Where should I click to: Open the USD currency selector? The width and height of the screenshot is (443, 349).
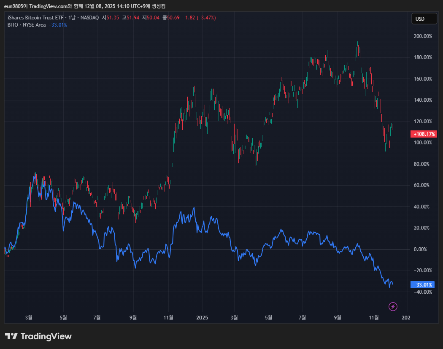tap(424, 19)
